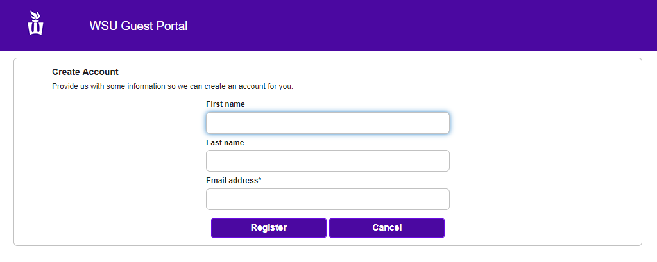Click into the Email address field
The width and height of the screenshot is (657, 262).
point(327,199)
